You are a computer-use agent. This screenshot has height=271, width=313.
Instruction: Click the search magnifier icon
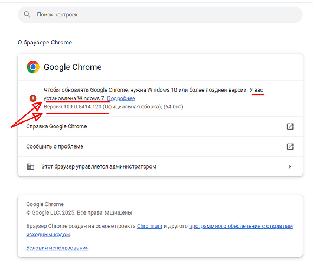pyautogui.click(x=27, y=15)
